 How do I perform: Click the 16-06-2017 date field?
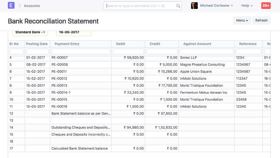tap(74, 32)
